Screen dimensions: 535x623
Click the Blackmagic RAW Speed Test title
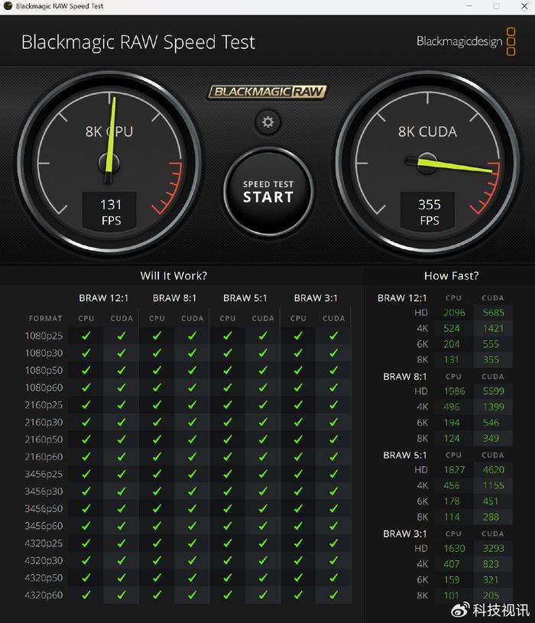138,42
